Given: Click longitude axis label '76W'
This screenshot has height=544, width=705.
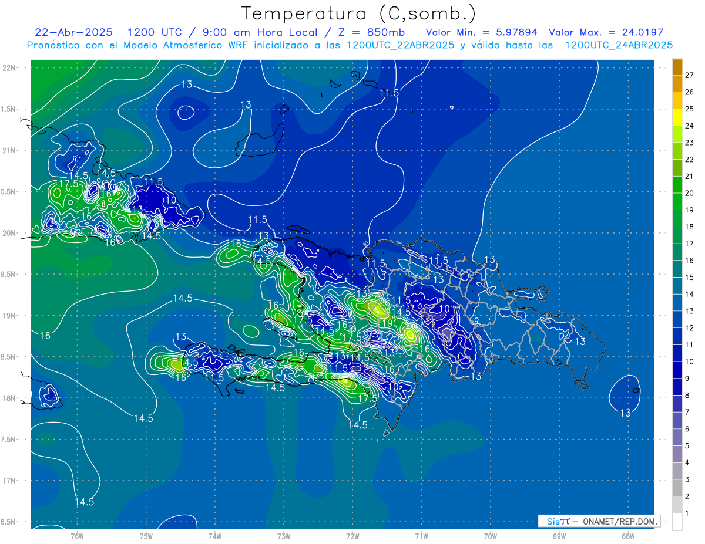Looking at the screenshot, I should click(77, 536).
